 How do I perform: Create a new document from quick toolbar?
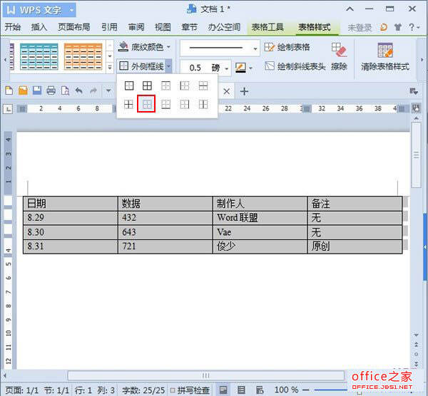pyautogui.click(x=9, y=90)
